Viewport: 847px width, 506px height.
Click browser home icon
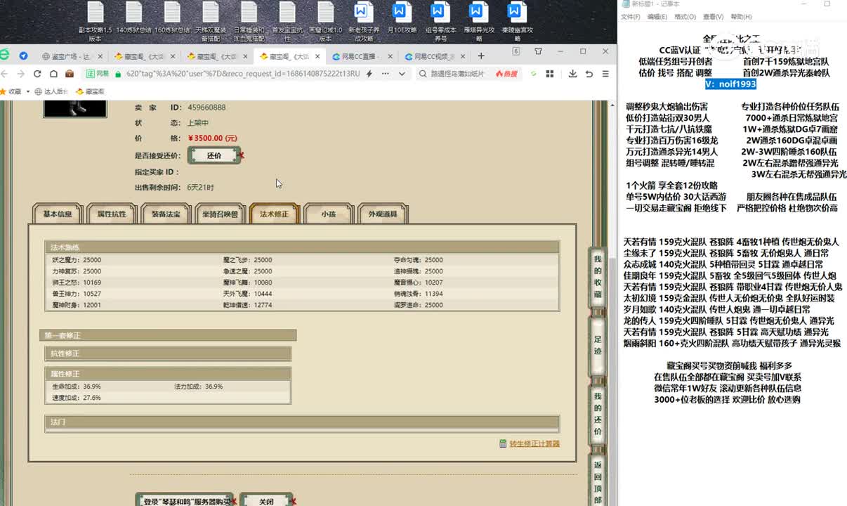click(x=53, y=74)
